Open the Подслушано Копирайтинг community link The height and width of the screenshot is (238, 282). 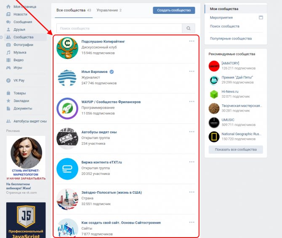coord(103,41)
